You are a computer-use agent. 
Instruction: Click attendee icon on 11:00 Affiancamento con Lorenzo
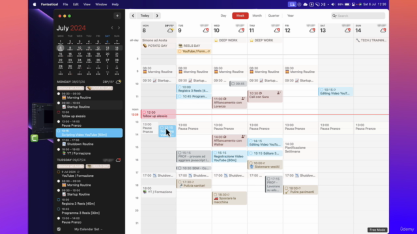pos(243,99)
